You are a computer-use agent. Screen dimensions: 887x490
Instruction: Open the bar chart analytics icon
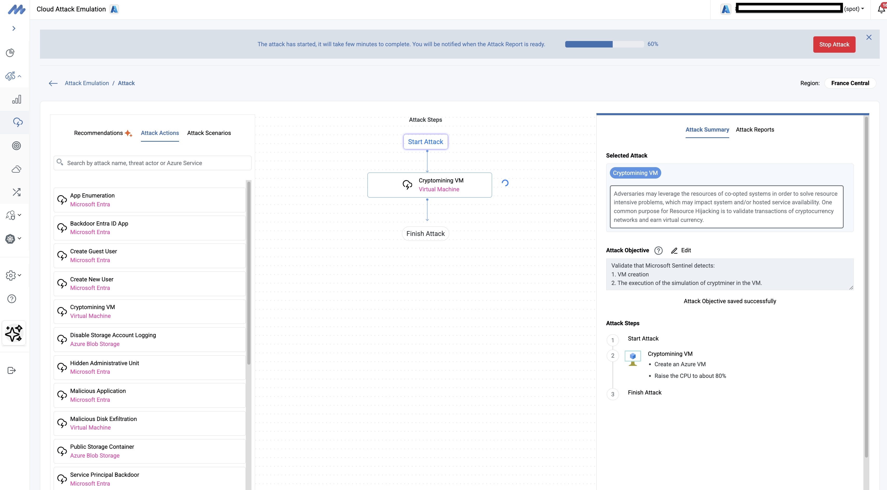pos(17,99)
